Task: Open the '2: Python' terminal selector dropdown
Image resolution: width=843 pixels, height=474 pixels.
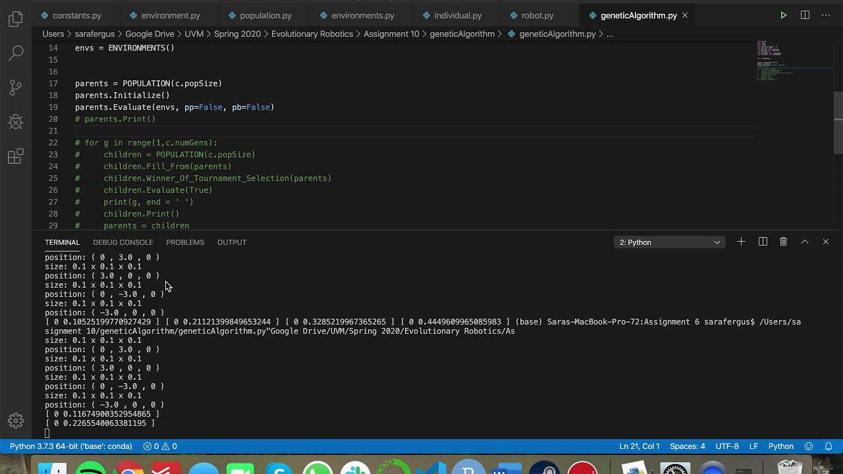Action: (x=670, y=242)
